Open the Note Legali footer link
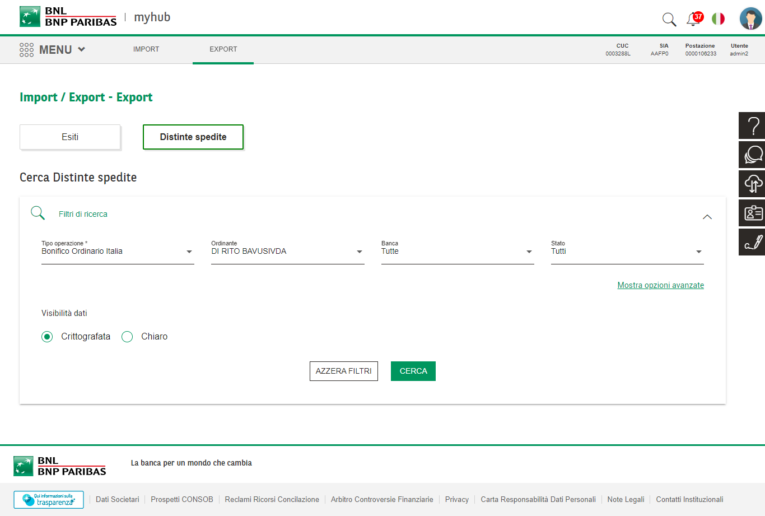 click(626, 499)
